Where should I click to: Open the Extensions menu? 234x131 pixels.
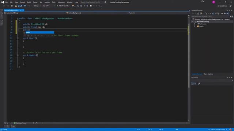tap(61, 2)
